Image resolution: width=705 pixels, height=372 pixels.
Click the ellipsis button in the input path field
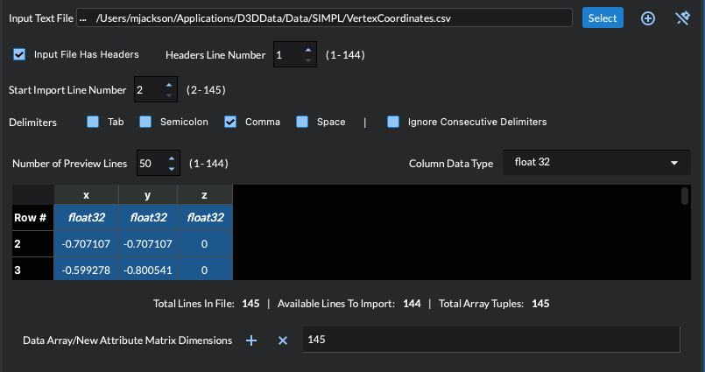point(82,18)
